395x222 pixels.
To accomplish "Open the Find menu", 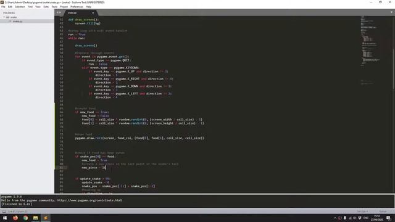I will [30, 7].
